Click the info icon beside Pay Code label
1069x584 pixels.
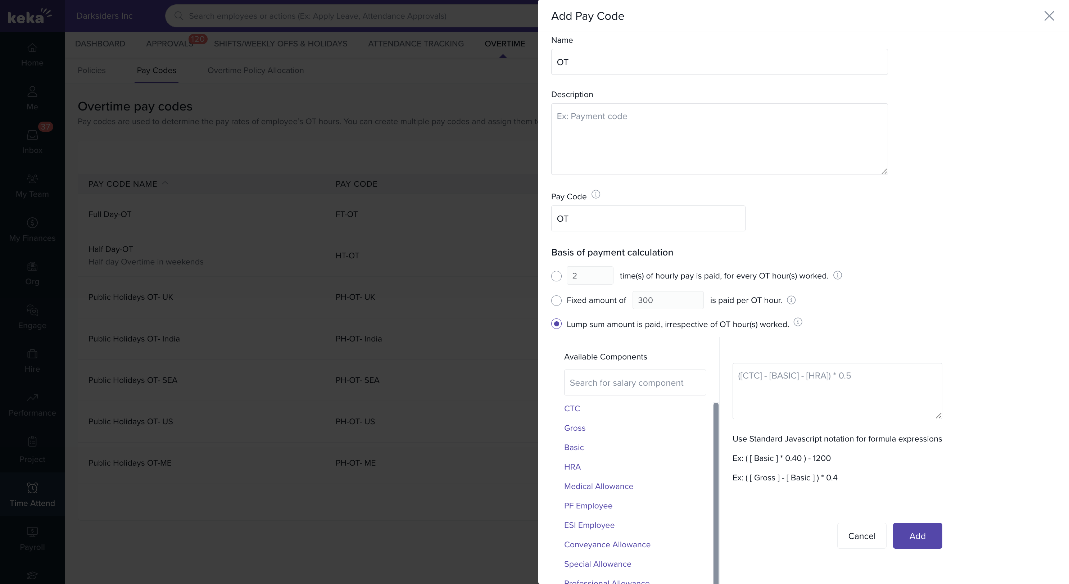coord(595,194)
